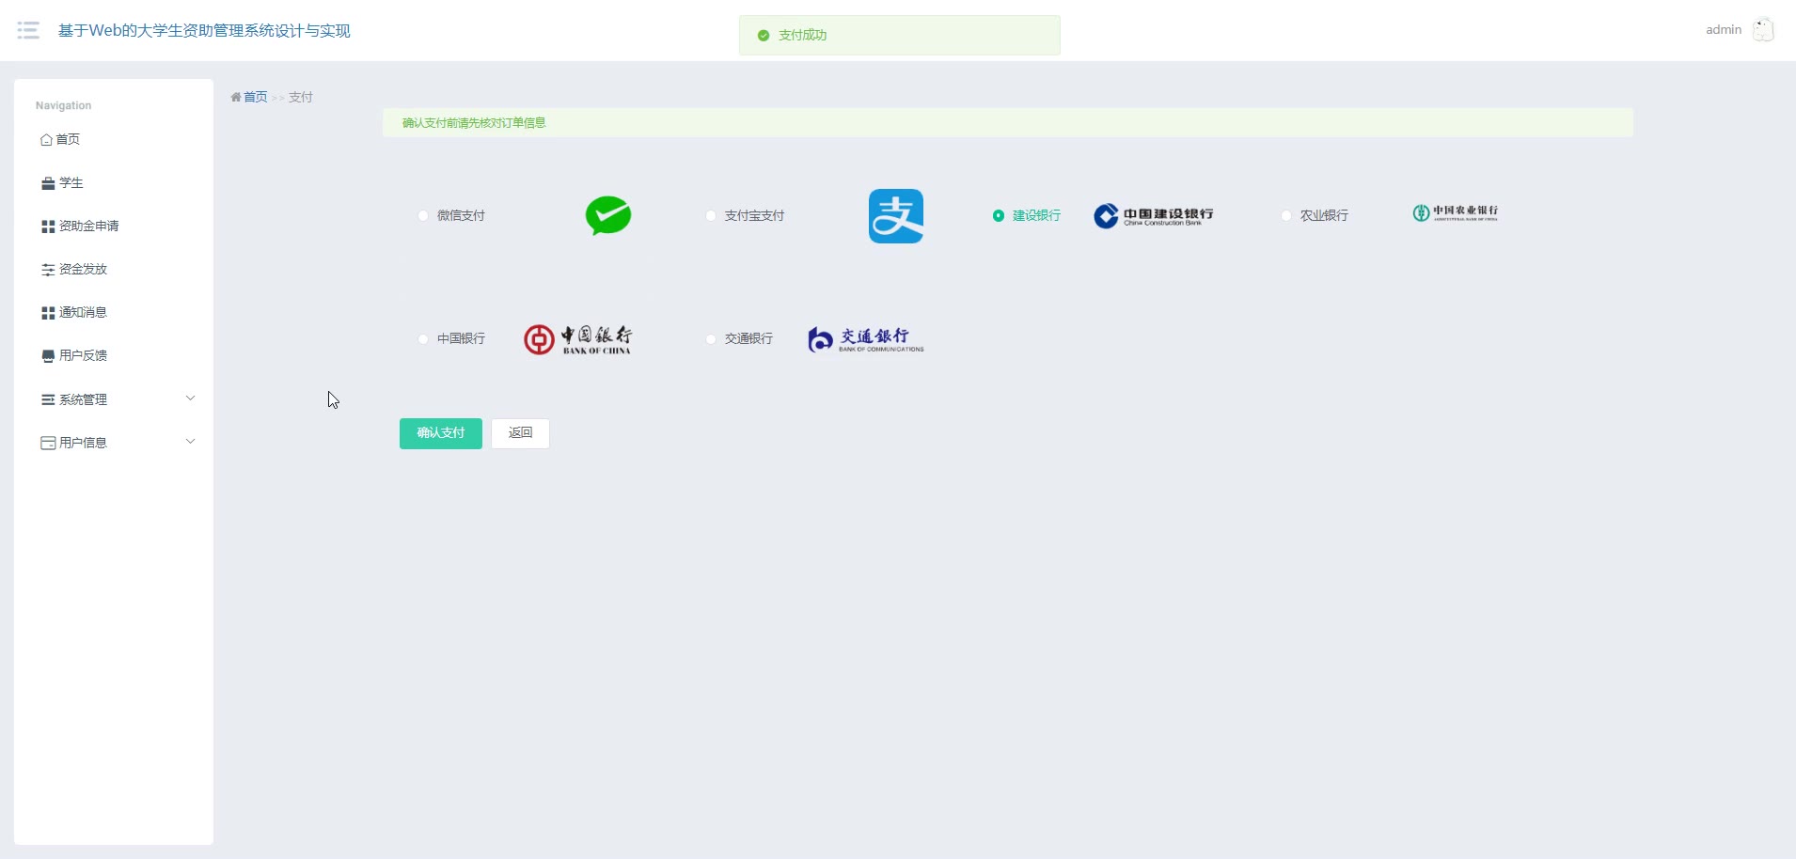The height and width of the screenshot is (859, 1796).
Task: Click the 支付宝支付 option label
Action: pos(754,215)
